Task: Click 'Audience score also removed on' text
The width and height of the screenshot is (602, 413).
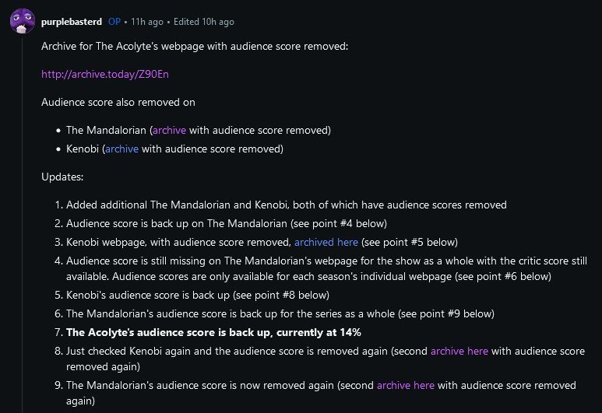Action: [x=118, y=102]
